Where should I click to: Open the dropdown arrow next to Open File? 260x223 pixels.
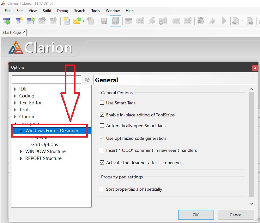pyautogui.click(x=83, y=21)
